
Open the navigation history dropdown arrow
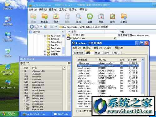(41, 27)
